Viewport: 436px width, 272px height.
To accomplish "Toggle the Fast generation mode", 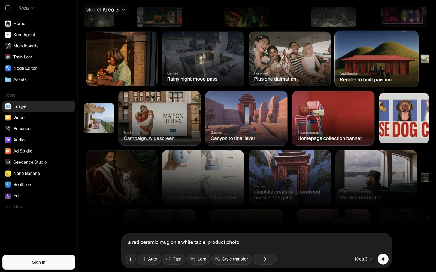I will pos(174,259).
